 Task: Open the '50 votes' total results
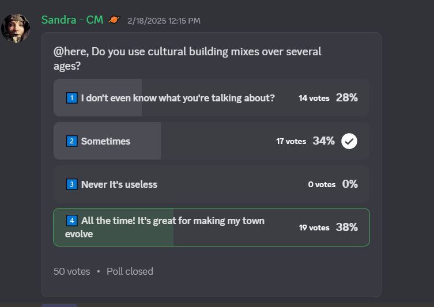pos(71,271)
